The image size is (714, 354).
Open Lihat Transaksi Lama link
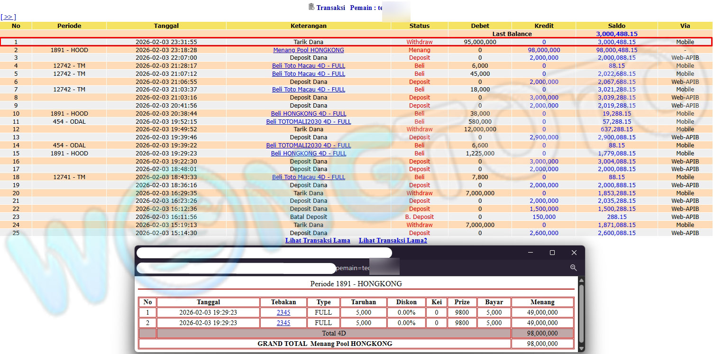pos(317,241)
